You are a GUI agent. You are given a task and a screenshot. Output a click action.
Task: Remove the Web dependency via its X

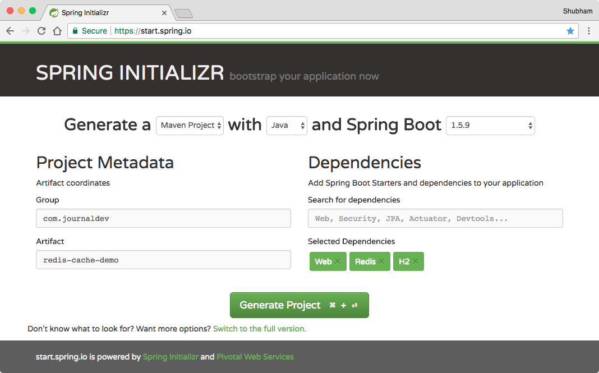(338, 261)
